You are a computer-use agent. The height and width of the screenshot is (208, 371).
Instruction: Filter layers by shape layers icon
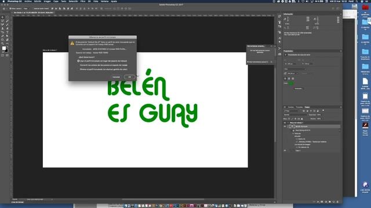coord(314,111)
